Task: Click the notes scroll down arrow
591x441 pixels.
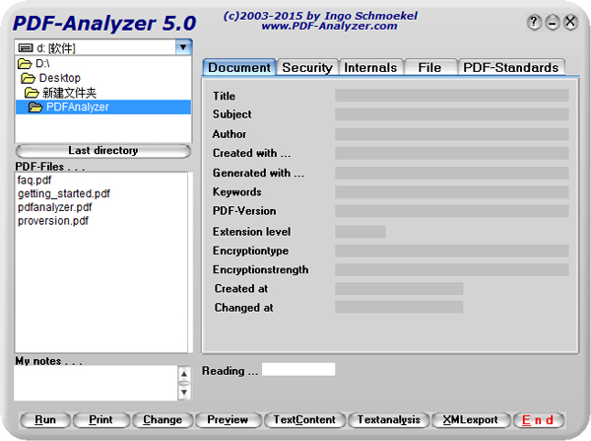Action: (184, 393)
